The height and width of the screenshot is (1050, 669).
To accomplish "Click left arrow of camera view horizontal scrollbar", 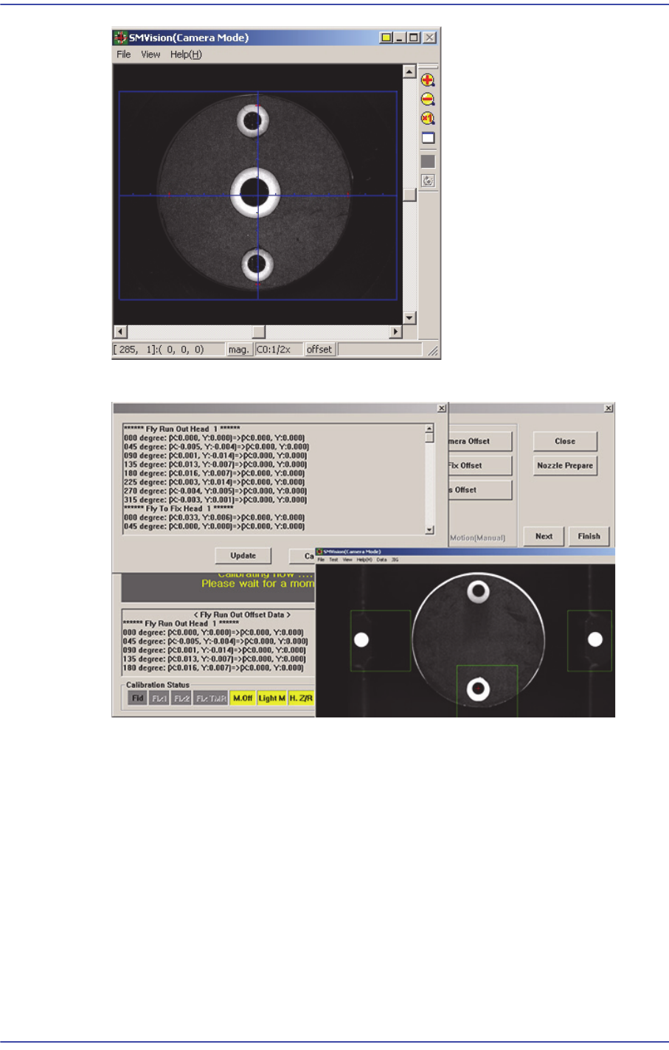I will 120,332.
